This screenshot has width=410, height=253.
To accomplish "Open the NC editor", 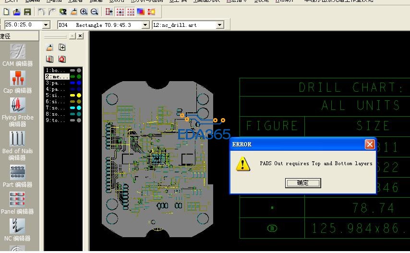I will point(17,230).
